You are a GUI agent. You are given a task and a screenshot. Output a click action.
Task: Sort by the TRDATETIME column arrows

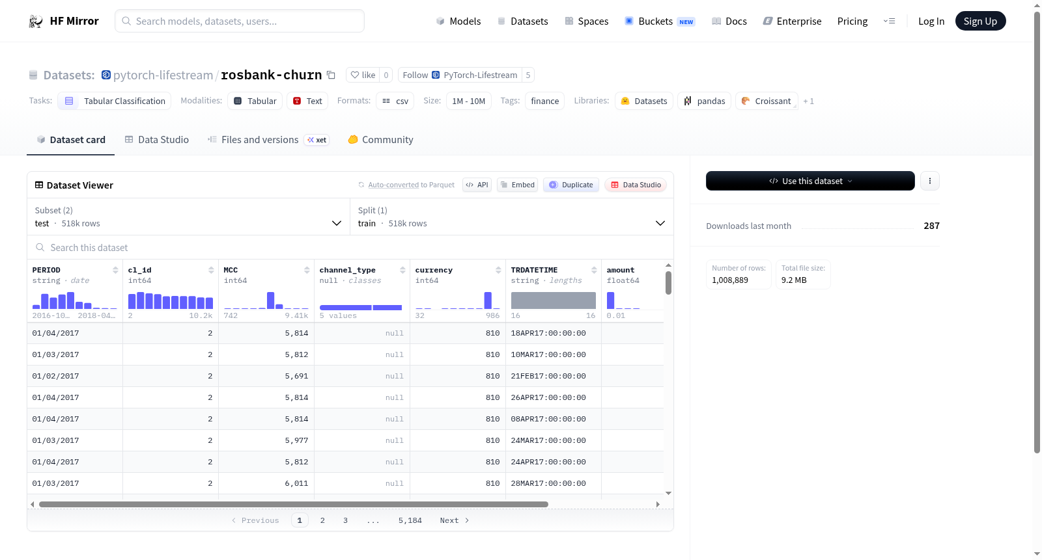[x=594, y=270]
